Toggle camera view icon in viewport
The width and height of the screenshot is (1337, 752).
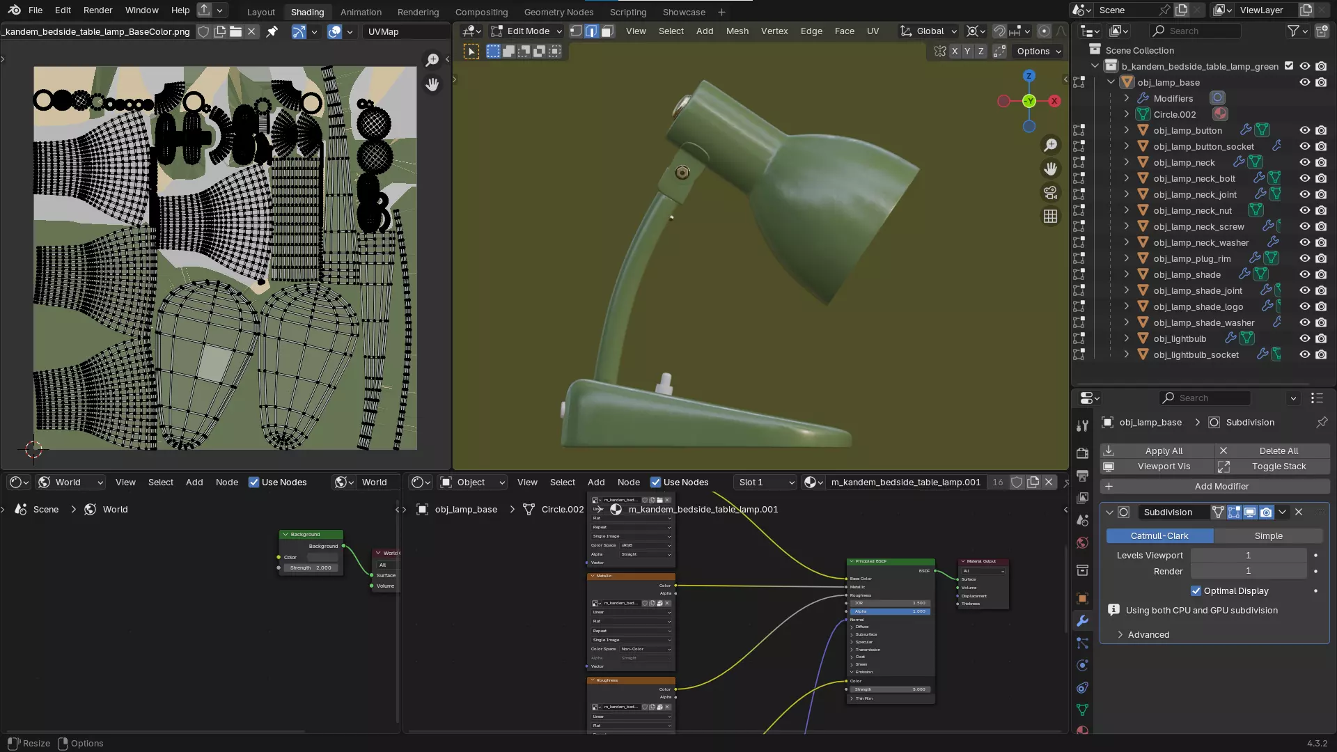(1050, 192)
